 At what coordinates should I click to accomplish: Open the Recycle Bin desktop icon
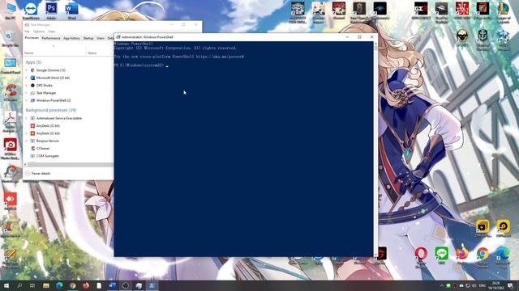[x=10, y=39]
